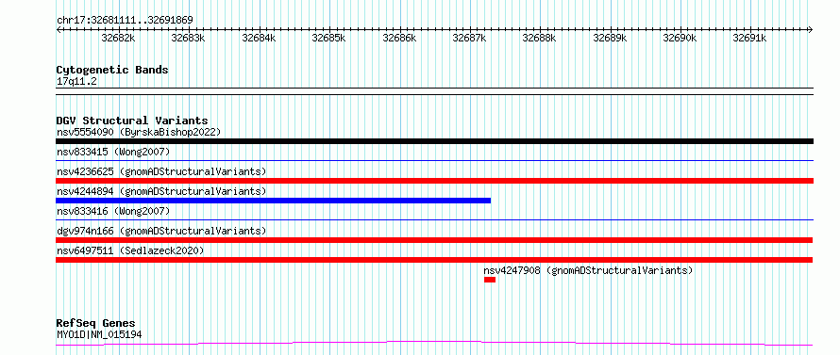Click the red bar for nsv4236625

434,181
